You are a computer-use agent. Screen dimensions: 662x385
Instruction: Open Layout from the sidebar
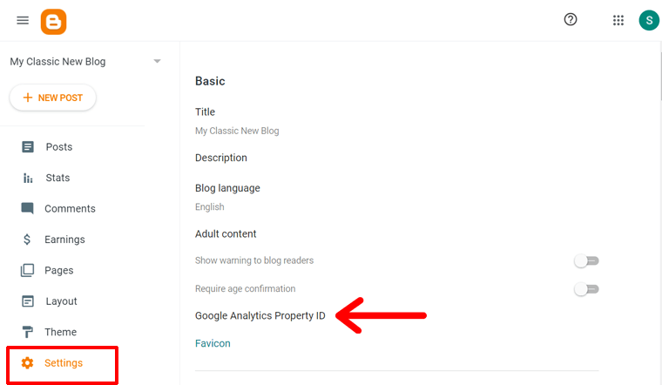(61, 301)
